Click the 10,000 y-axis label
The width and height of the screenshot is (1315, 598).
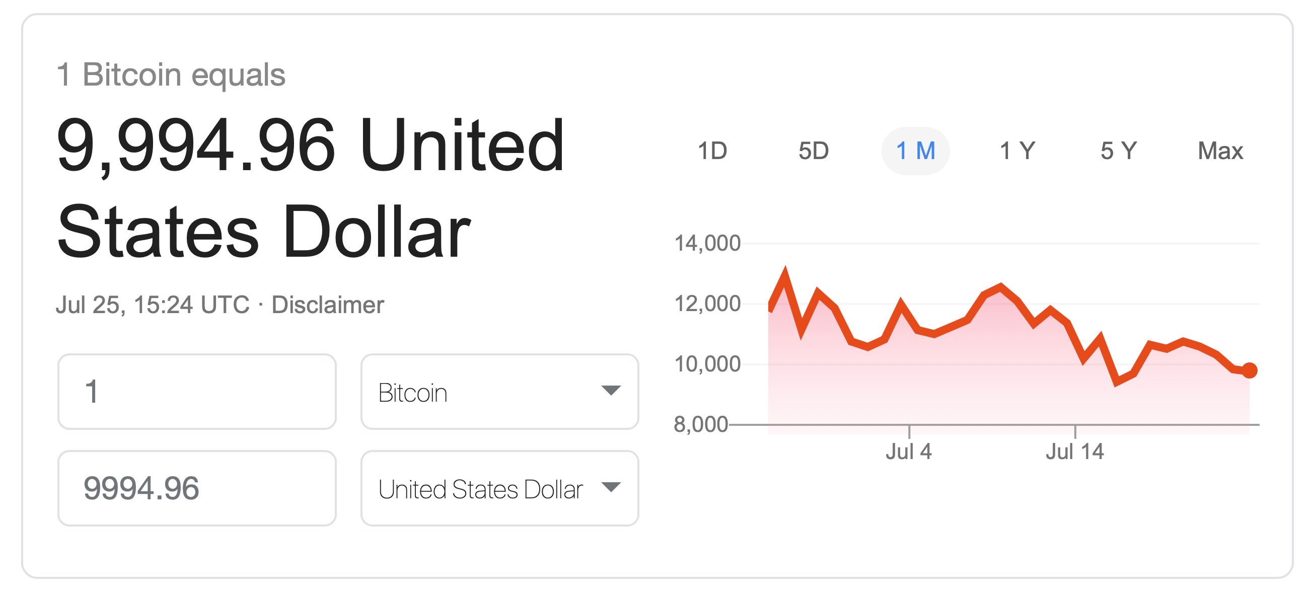coord(707,364)
